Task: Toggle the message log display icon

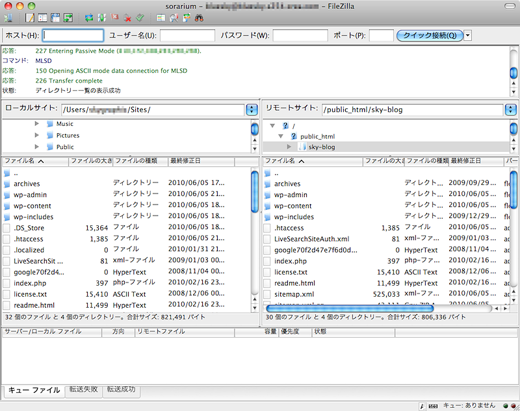Action: [x=30, y=18]
